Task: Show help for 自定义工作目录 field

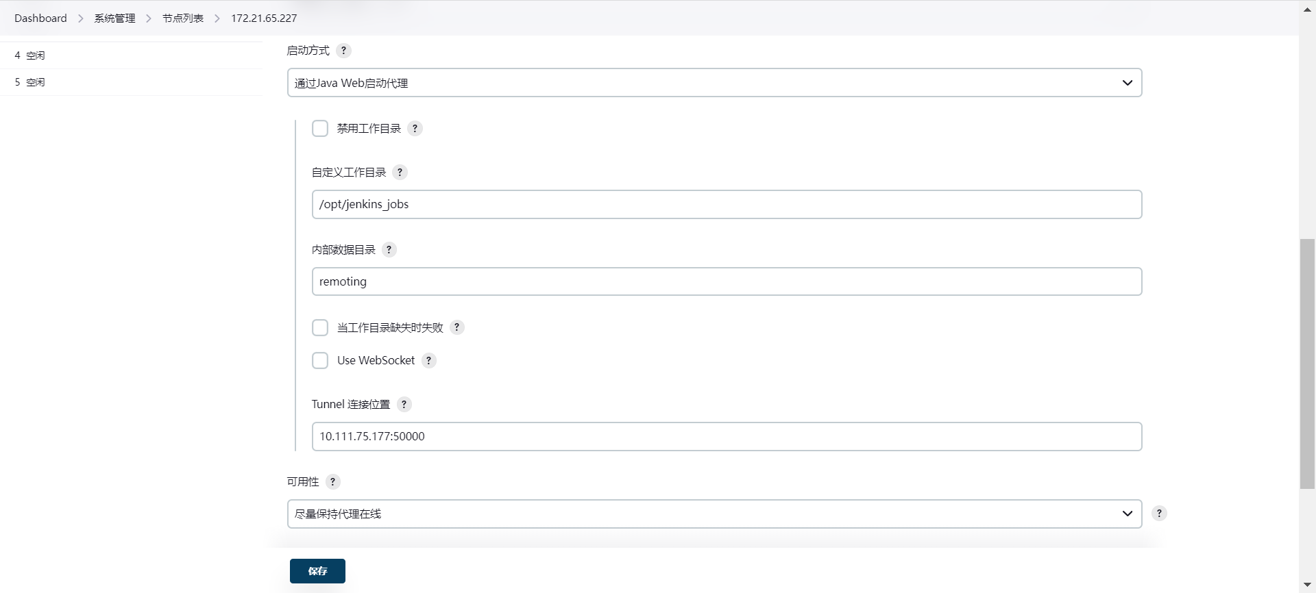Action: click(x=400, y=173)
